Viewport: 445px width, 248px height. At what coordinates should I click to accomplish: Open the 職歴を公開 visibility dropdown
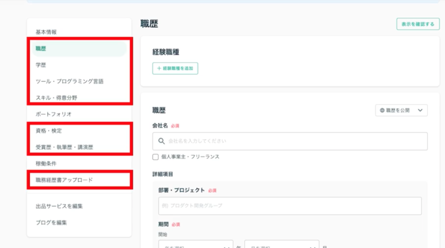pyautogui.click(x=401, y=110)
